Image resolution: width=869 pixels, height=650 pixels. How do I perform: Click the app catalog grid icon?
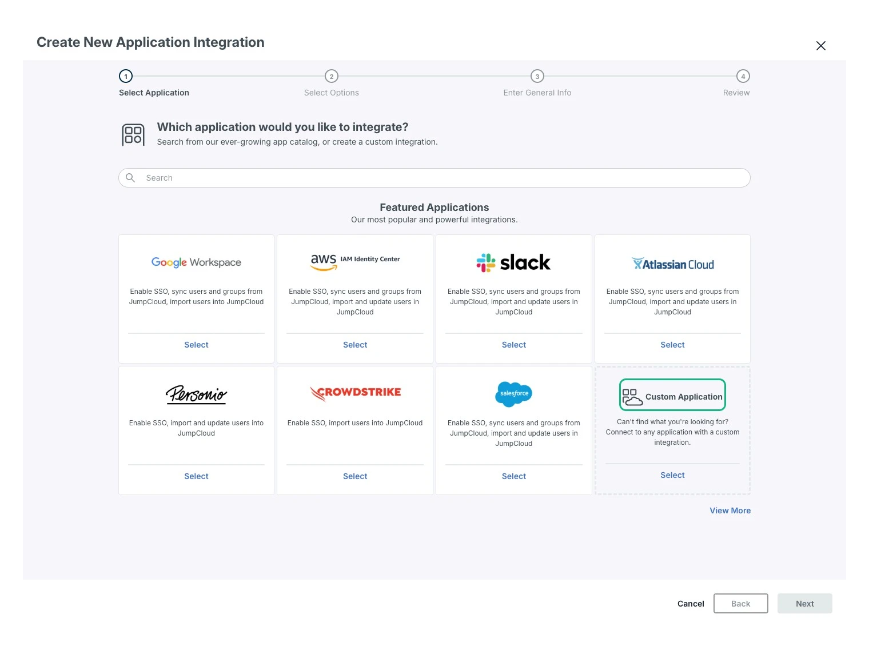tap(133, 134)
